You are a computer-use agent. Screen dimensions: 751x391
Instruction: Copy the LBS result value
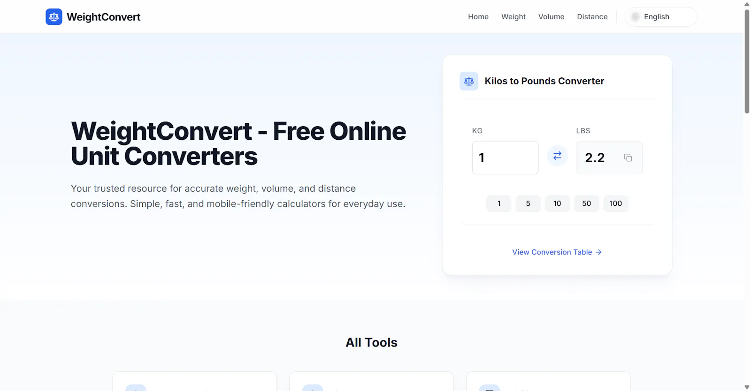click(628, 158)
